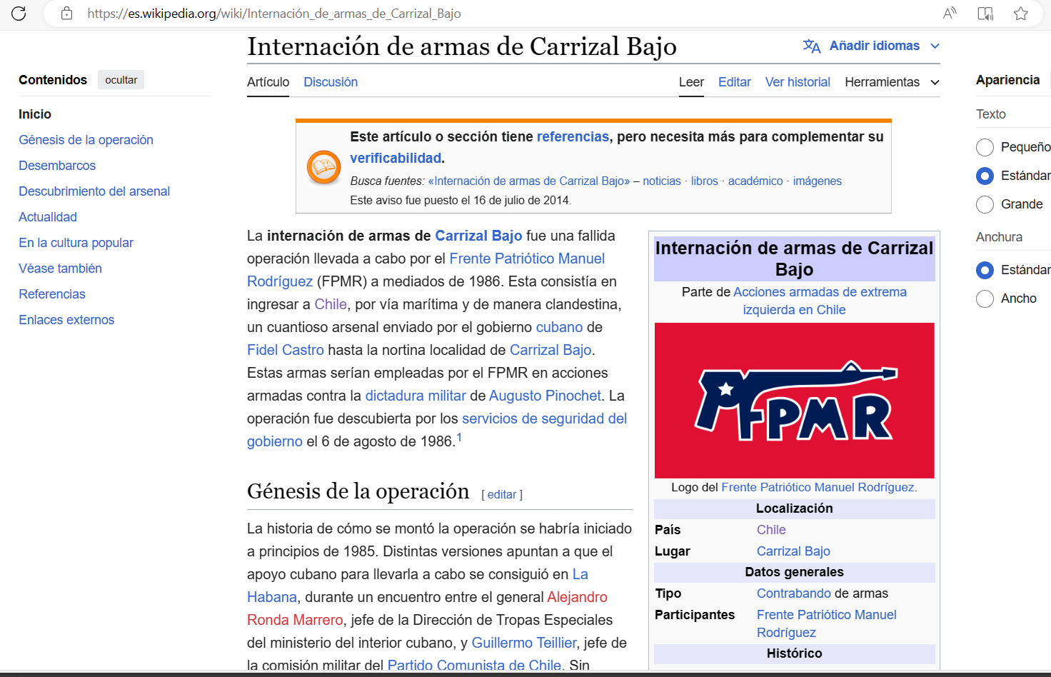Open Fidel Castro article link
Viewport: 1051px width, 677px height.
pos(286,350)
